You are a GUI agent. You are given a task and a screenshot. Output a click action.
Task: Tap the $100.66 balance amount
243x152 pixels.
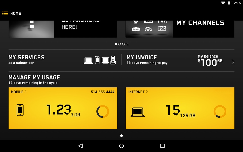pos(210,63)
